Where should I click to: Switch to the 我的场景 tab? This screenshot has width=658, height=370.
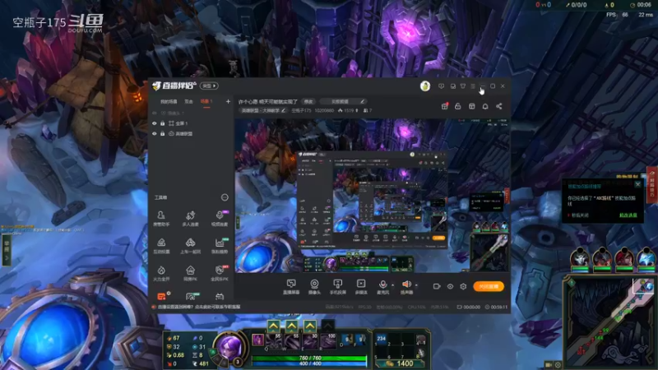169,101
